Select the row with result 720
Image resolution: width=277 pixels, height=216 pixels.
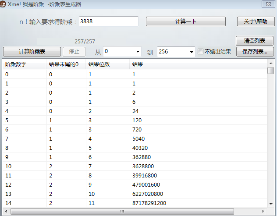coord(135,129)
